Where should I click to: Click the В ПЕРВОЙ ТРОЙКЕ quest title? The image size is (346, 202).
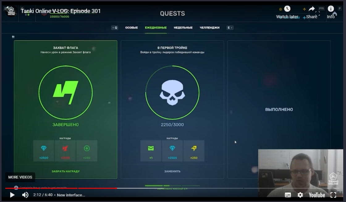pyautogui.click(x=172, y=48)
